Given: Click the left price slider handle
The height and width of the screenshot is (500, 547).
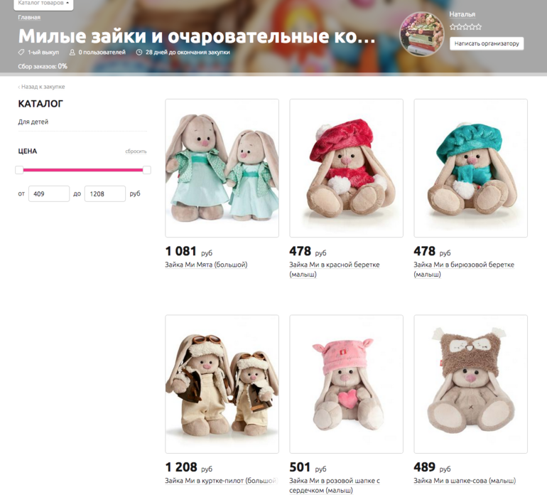Looking at the screenshot, I should [19, 170].
